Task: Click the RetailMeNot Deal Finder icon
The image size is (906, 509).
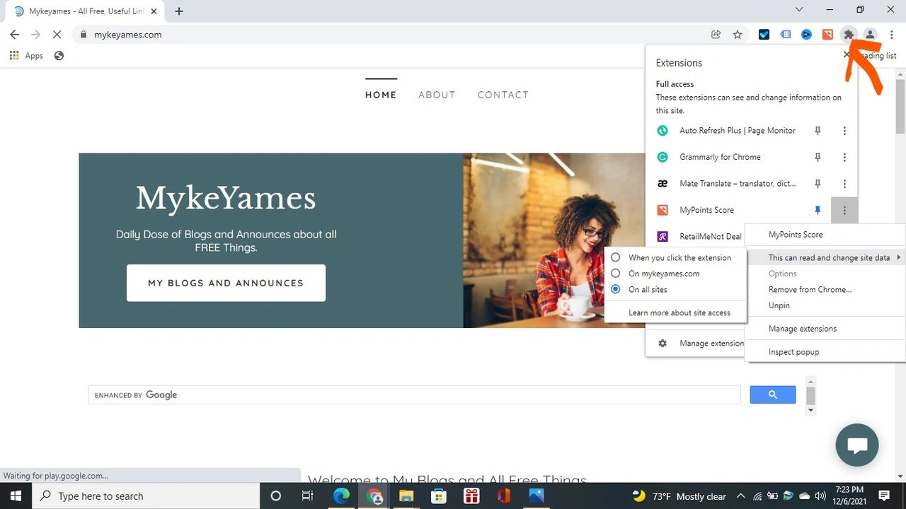Action: click(663, 236)
